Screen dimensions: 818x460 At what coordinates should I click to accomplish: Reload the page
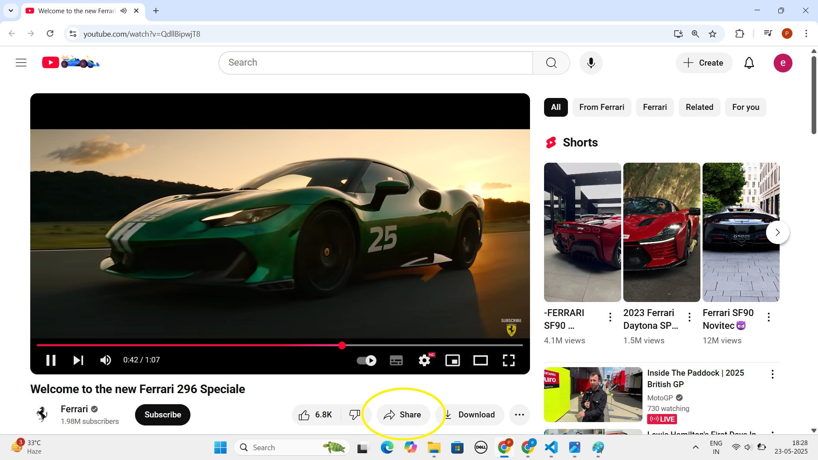pos(50,34)
